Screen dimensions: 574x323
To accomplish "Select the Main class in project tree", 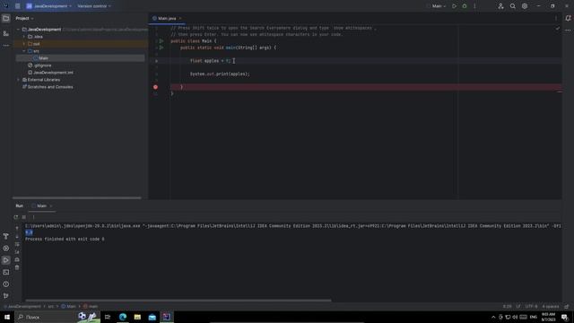I will pos(43,58).
